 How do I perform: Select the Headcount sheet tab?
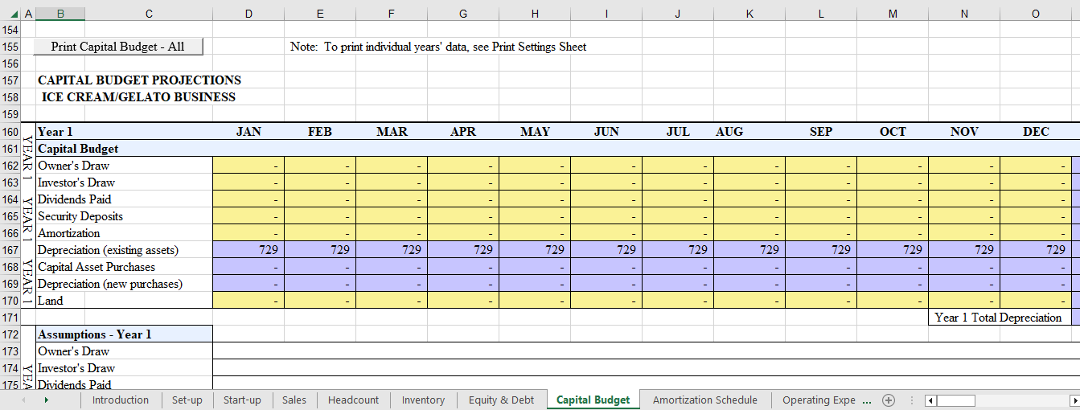click(x=353, y=400)
